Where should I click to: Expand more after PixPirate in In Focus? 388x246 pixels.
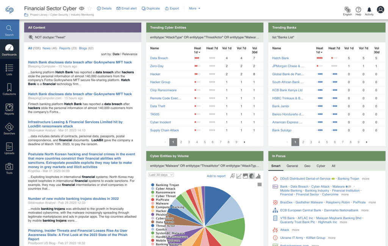372,202
